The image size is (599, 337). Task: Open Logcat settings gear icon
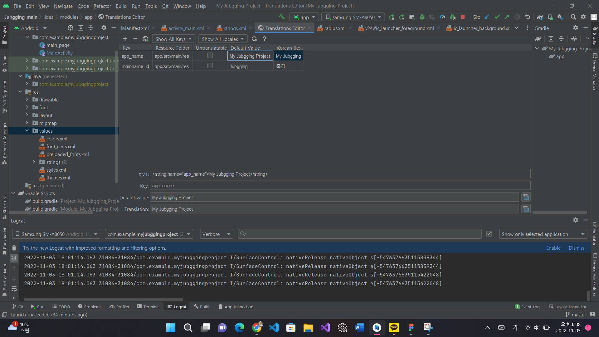pos(576,220)
